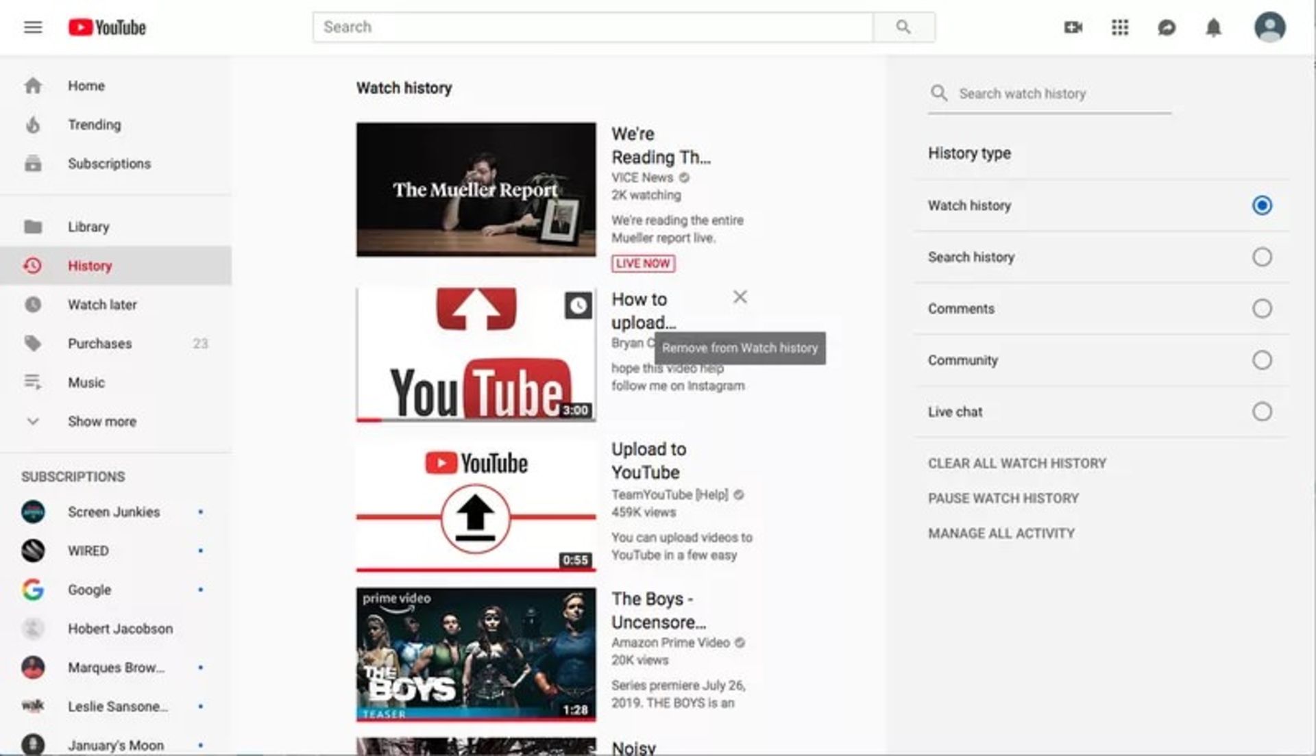Open The Boys - Uncensored video title
Image resolution: width=1316 pixels, height=756 pixels.
click(659, 611)
